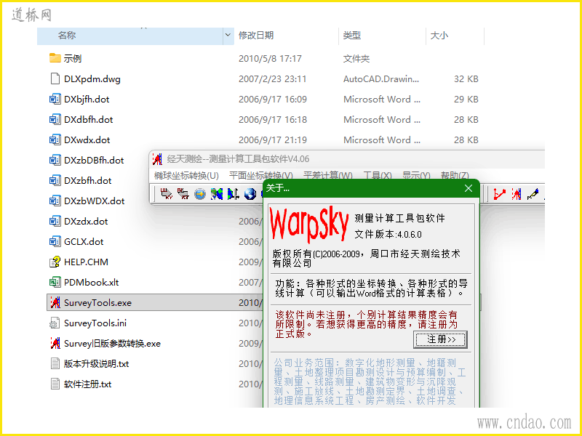Click the WarpSky logo in About dialog
The width and height of the screenshot is (582, 436).
[309, 226]
